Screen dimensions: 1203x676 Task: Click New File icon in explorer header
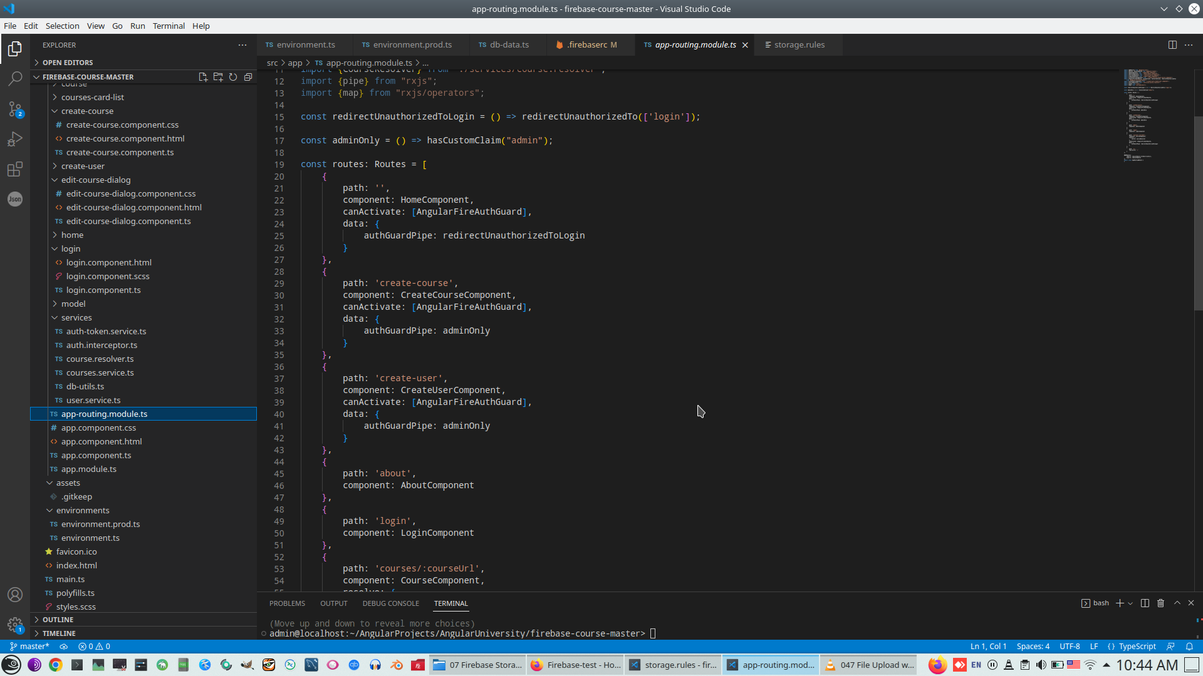pos(203,77)
